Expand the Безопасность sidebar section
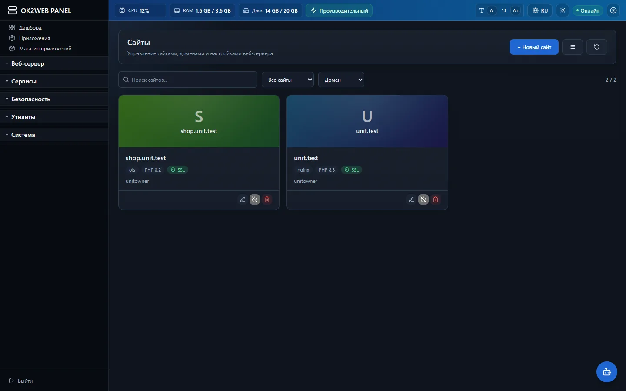The width and height of the screenshot is (626, 391). pyautogui.click(x=54, y=99)
